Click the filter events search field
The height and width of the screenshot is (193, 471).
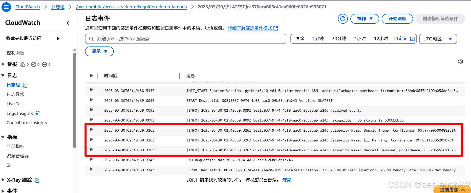tap(185, 39)
